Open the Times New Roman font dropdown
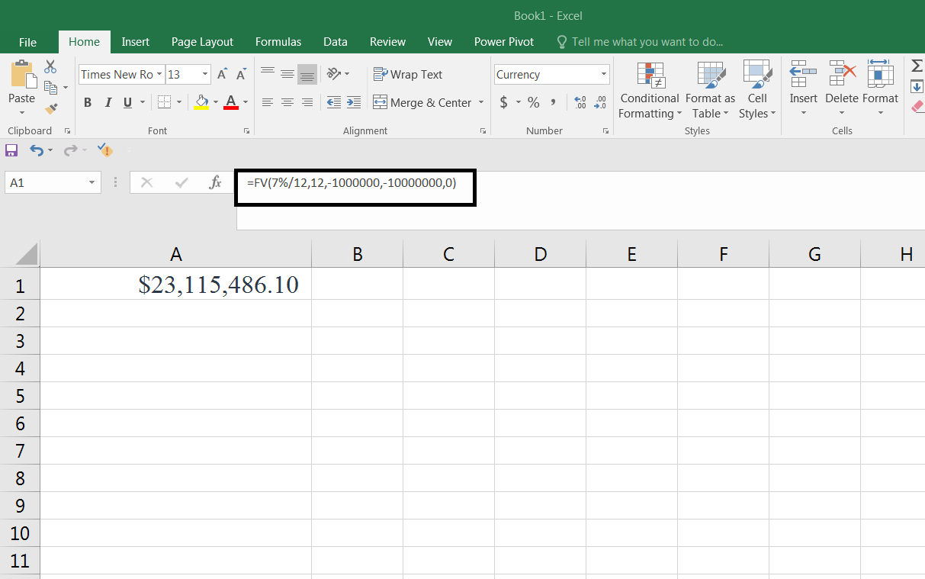 (159, 75)
